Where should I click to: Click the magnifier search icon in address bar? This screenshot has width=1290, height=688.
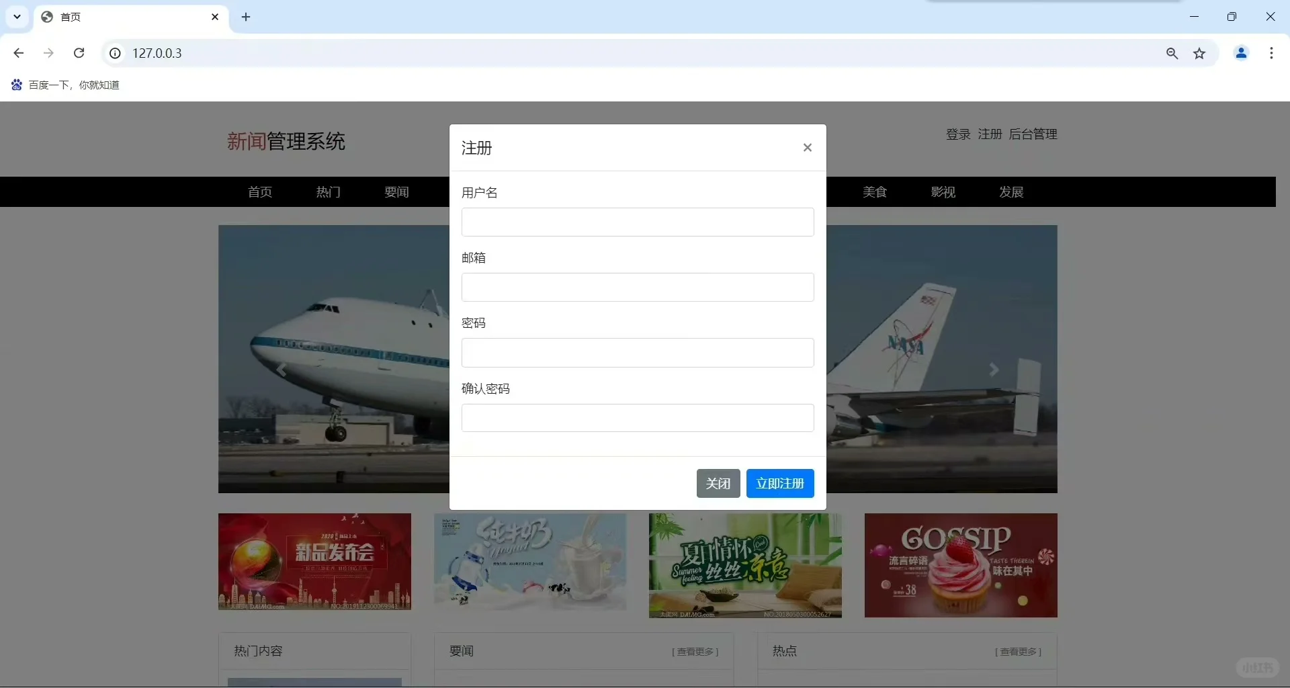click(1172, 53)
